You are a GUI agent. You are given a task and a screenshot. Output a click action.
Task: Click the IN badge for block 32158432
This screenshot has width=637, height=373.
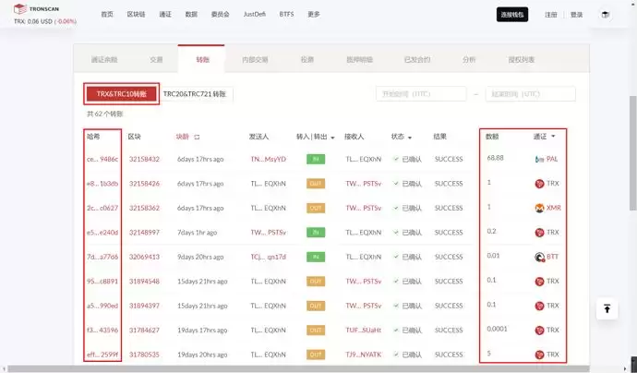(316, 159)
